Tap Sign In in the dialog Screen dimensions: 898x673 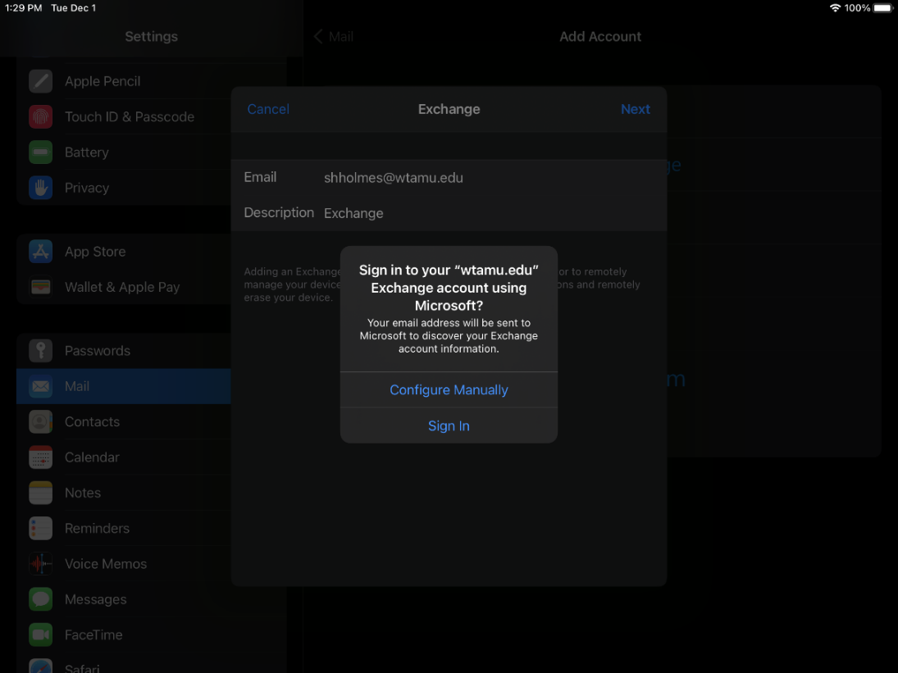[449, 425]
